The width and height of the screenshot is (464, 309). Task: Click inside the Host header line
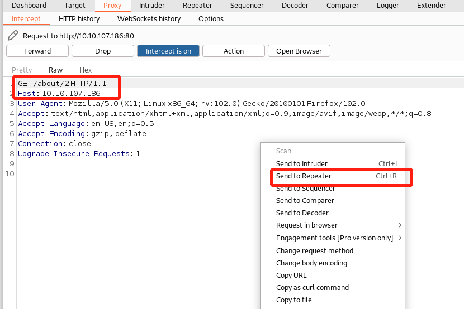(x=70, y=94)
